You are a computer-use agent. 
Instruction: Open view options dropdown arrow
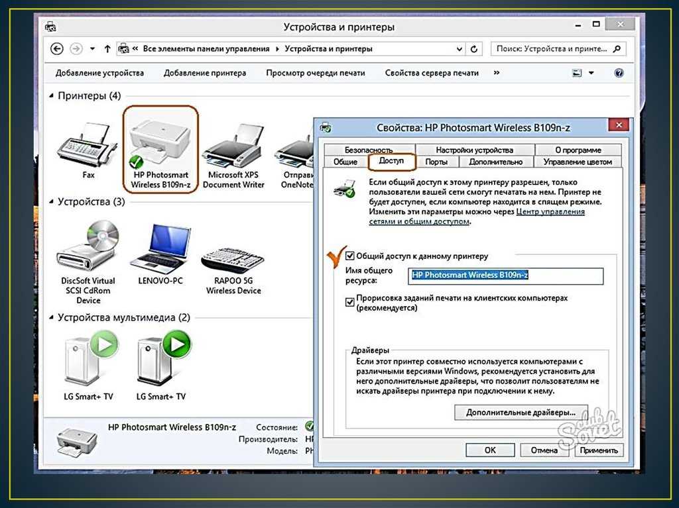[x=591, y=73]
